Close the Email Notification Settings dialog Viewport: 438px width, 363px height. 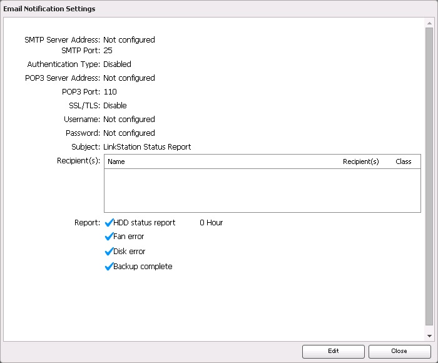coord(399,351)
